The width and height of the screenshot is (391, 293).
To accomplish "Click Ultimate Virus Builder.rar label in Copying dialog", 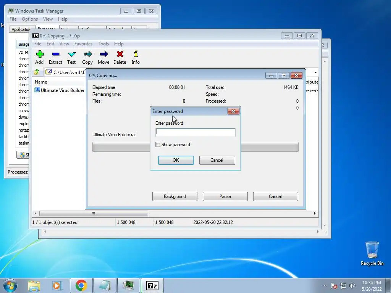I will [114, 135].
